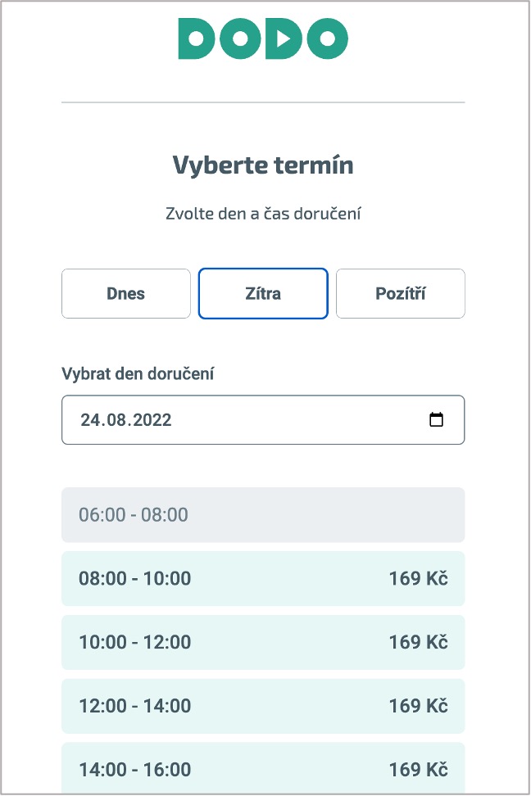The height and width of the screenshot is (796, 531).
Task: Select the Dnes delivery day
Action: click(126, 293)
